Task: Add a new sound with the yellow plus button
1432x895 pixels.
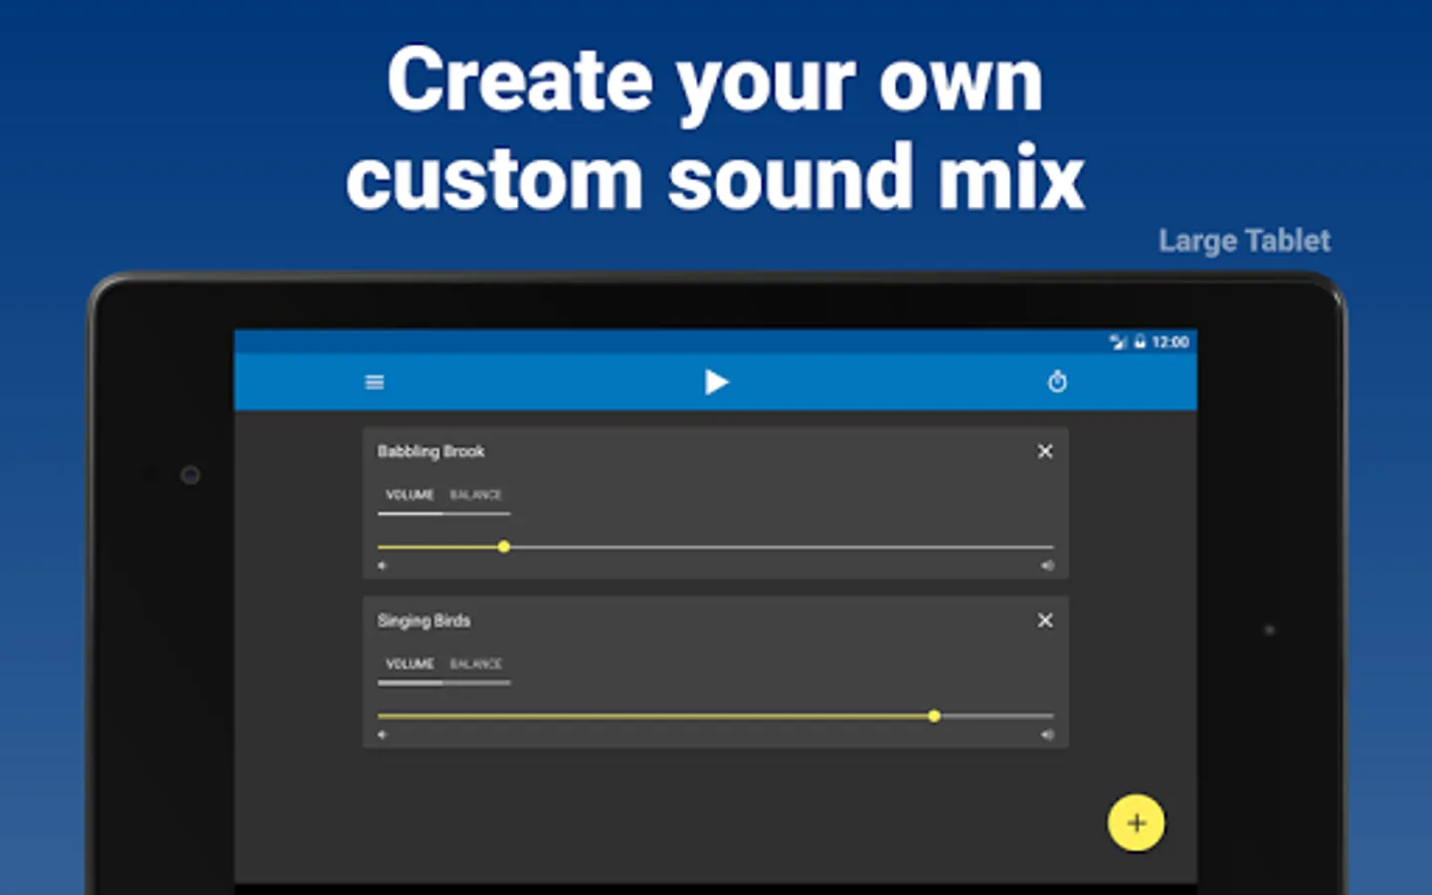Action: point(1136,822)
